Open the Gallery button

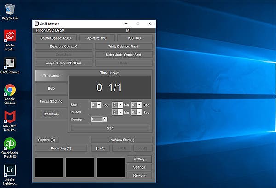139,159
